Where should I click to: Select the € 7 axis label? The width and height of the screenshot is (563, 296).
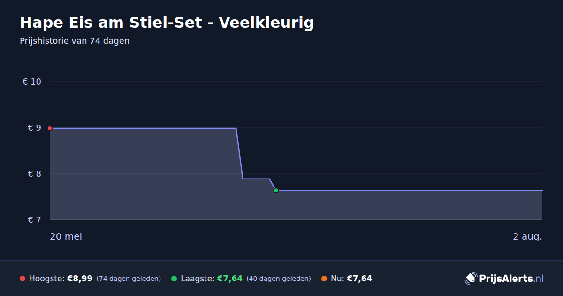pos(34,220)
